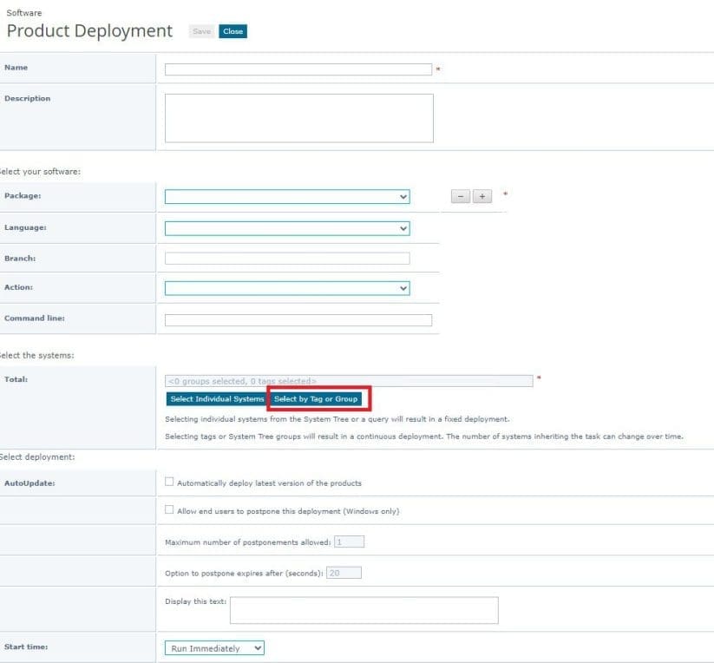The height and width of the screenshot is (663, 714).
Task: Click the Name input field
Action: point(298,69)
